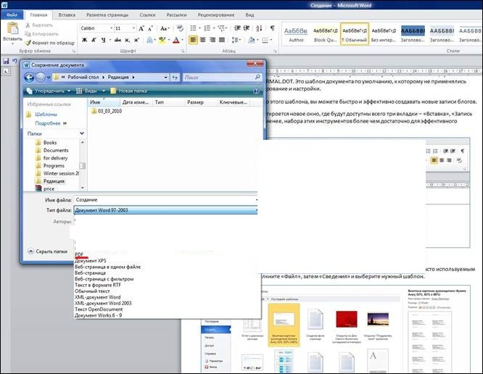
Task: Click the text highlight color button
Action: [x=162, y=40]
